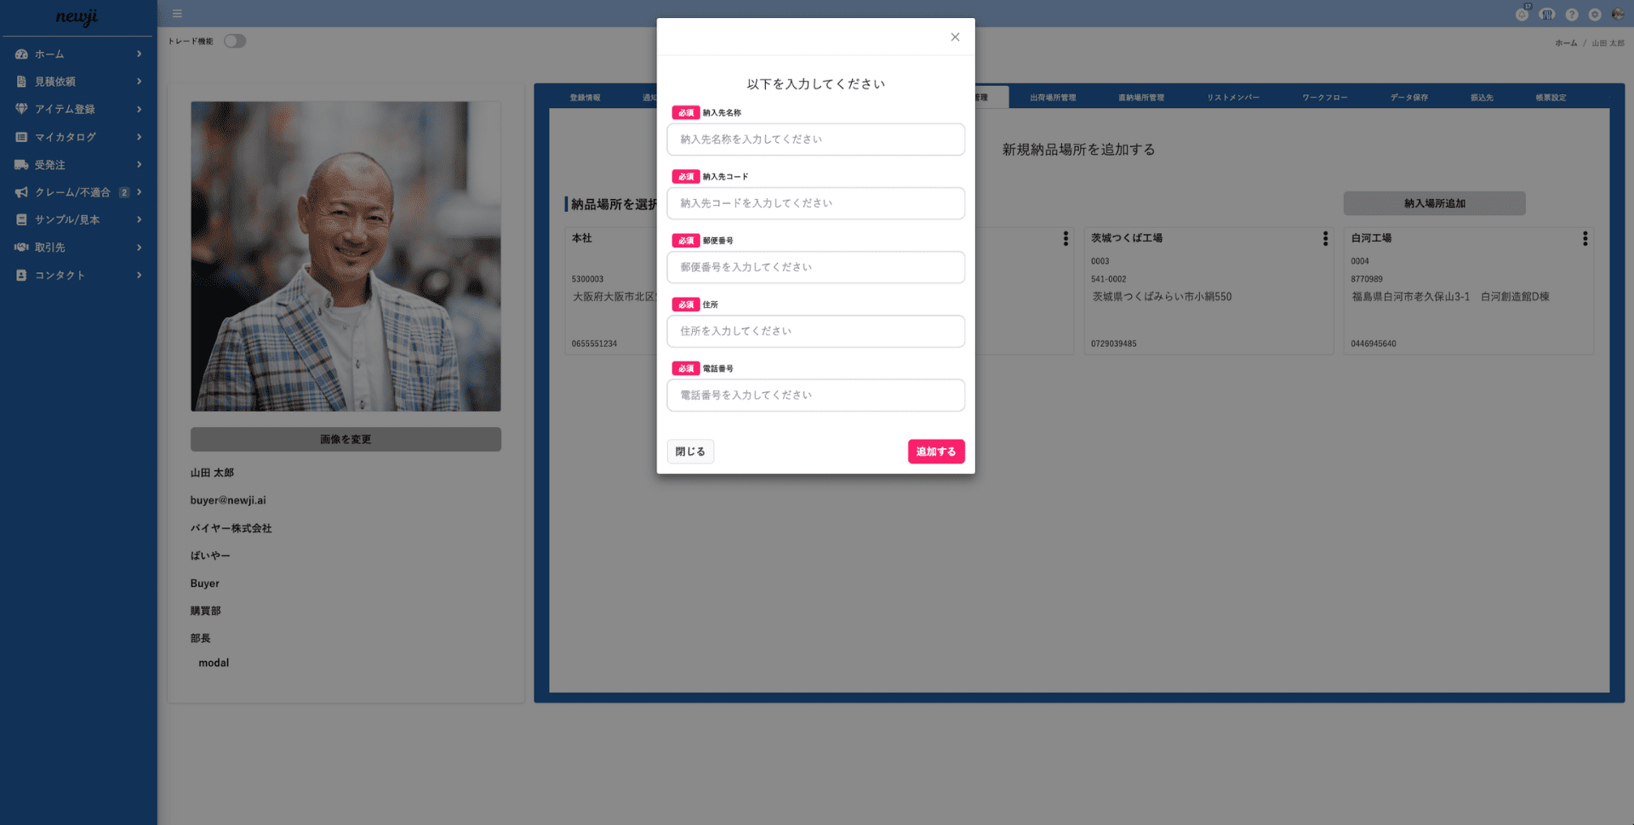Expand the クレーム/不適合 sidebar section
The image size is (1634, 825).
click(139, 192)
